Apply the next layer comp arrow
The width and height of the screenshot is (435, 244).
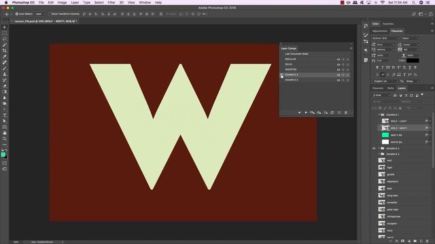(306, 113)
